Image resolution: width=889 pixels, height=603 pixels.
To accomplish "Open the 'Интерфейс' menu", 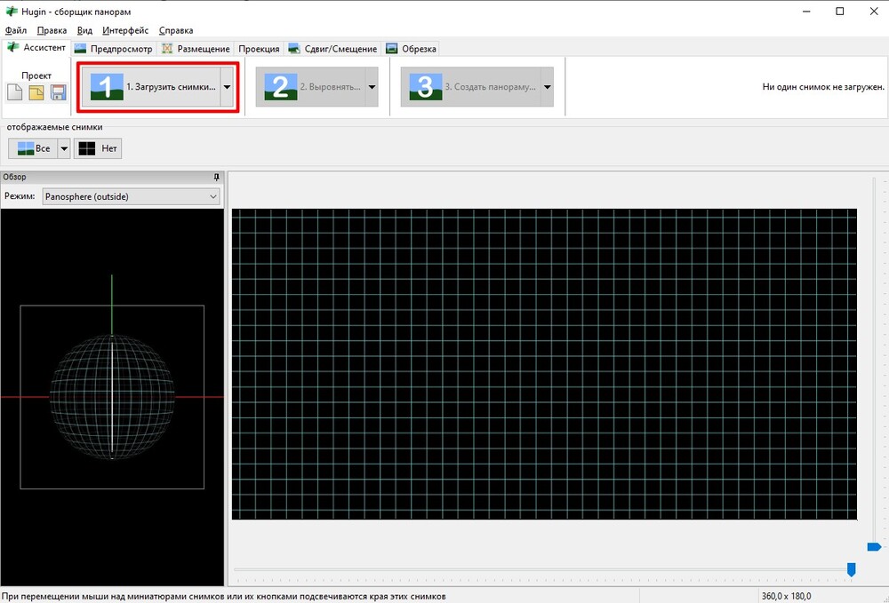I will click(x=125, y=30).
